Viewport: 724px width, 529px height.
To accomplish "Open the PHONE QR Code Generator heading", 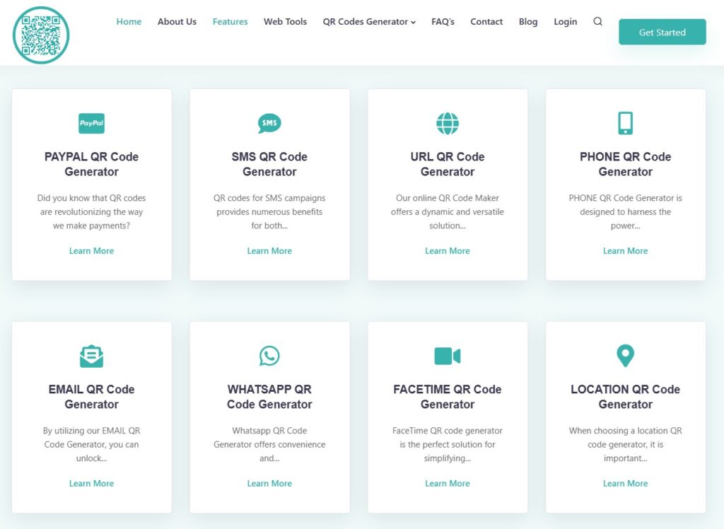I will [x=625, y=164].
